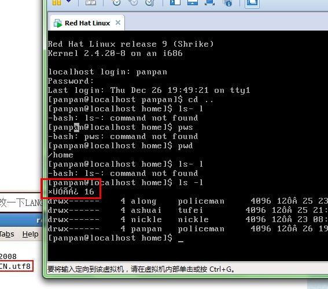Image resolution: width=328 pixels, height=289 pixels.
Task: Click the Unity mode icon with info badge
Action: point(227,2)
